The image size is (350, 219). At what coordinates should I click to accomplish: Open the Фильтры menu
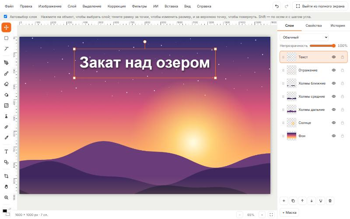pyautogui.click(x=139, y=6)
